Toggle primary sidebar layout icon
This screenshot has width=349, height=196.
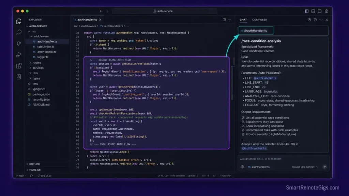307,11
